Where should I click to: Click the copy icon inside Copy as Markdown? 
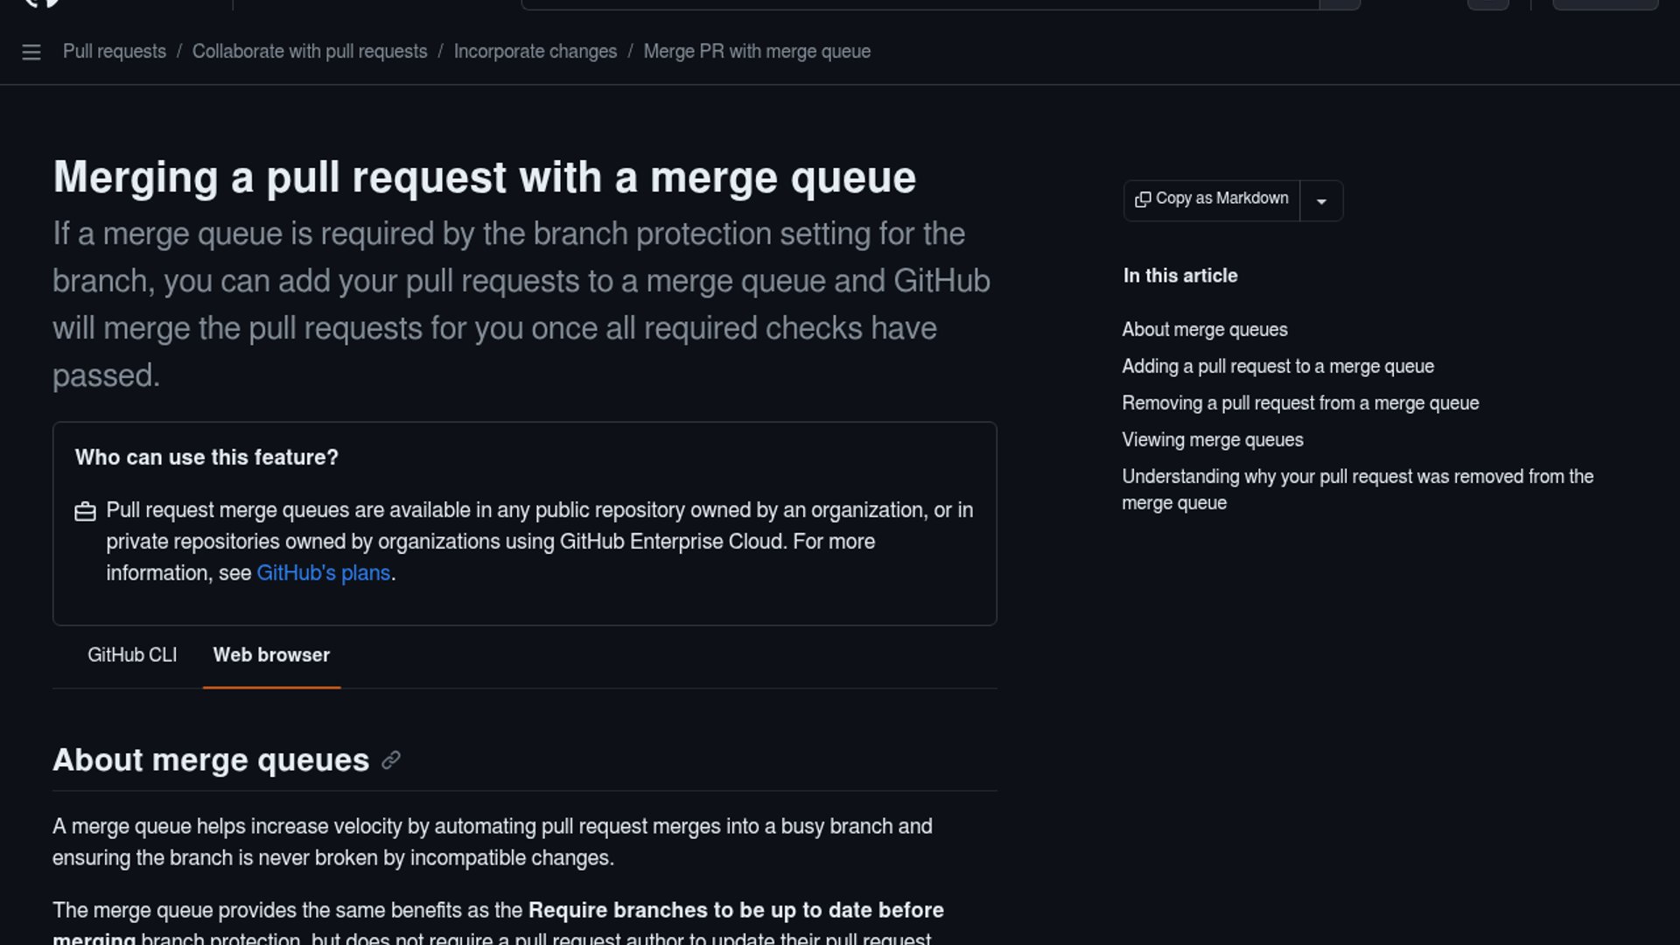pos(1143,199)
